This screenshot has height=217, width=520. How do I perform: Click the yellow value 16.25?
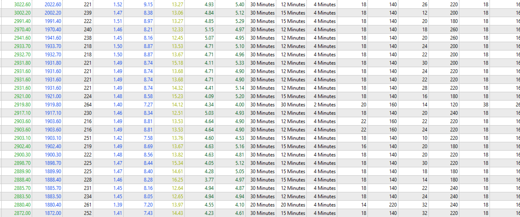coord(177,180)
